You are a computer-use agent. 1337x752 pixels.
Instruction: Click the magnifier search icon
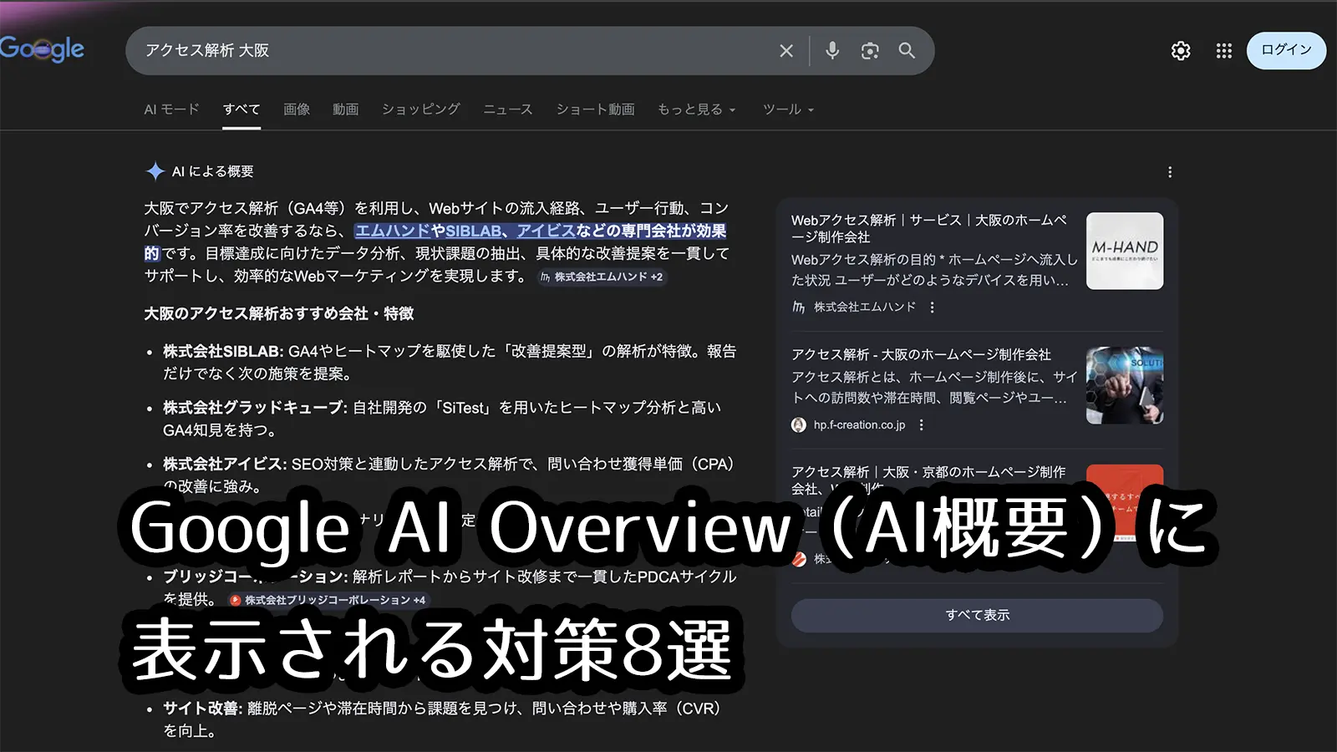(907, 51)
